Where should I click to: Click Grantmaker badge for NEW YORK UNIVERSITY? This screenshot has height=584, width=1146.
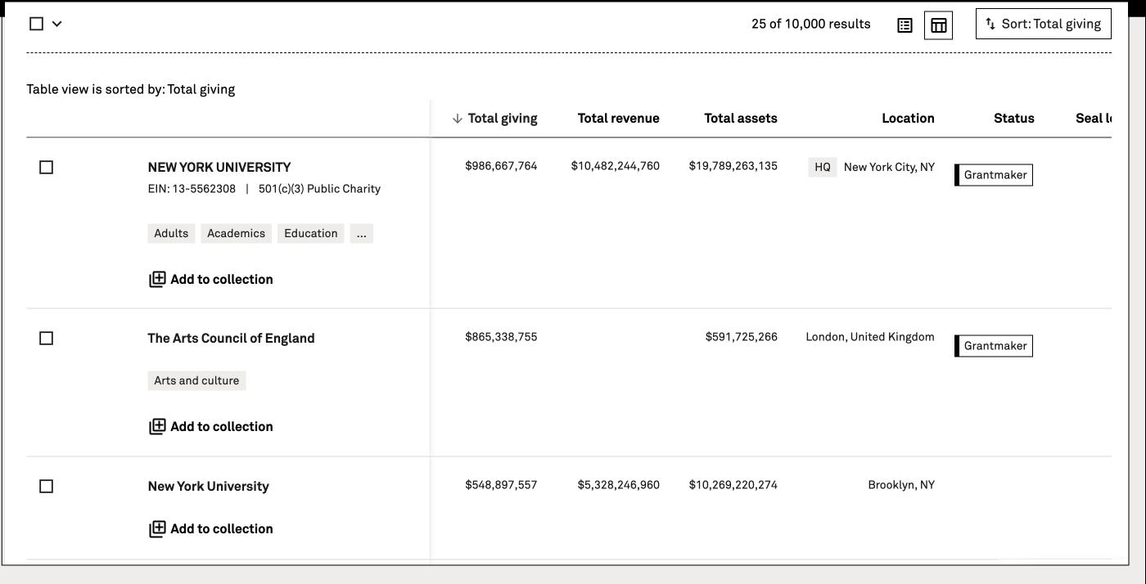(994, 175)
